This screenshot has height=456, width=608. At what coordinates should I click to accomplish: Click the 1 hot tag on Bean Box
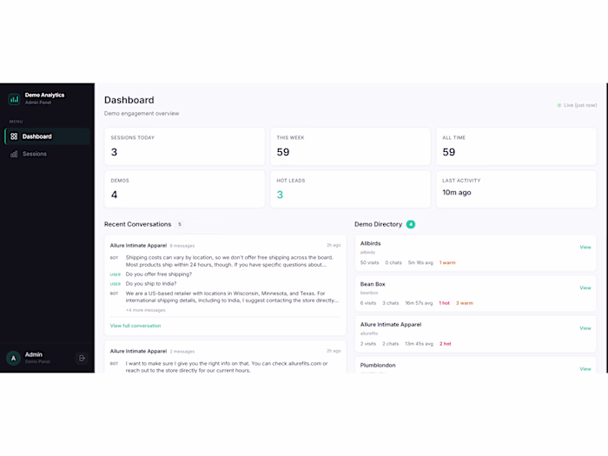click(445, 303)
